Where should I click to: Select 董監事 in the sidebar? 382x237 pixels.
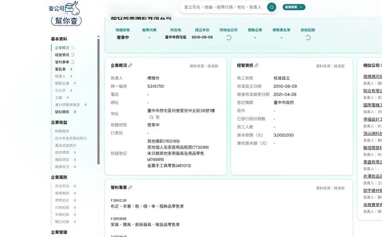(x=60, y=69)
